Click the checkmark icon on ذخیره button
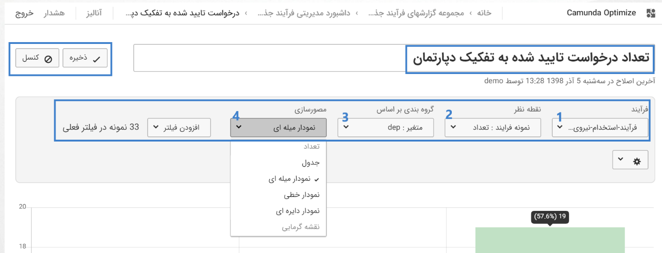The width and height of the screenshot is (662, 253). tap(96, 59)
